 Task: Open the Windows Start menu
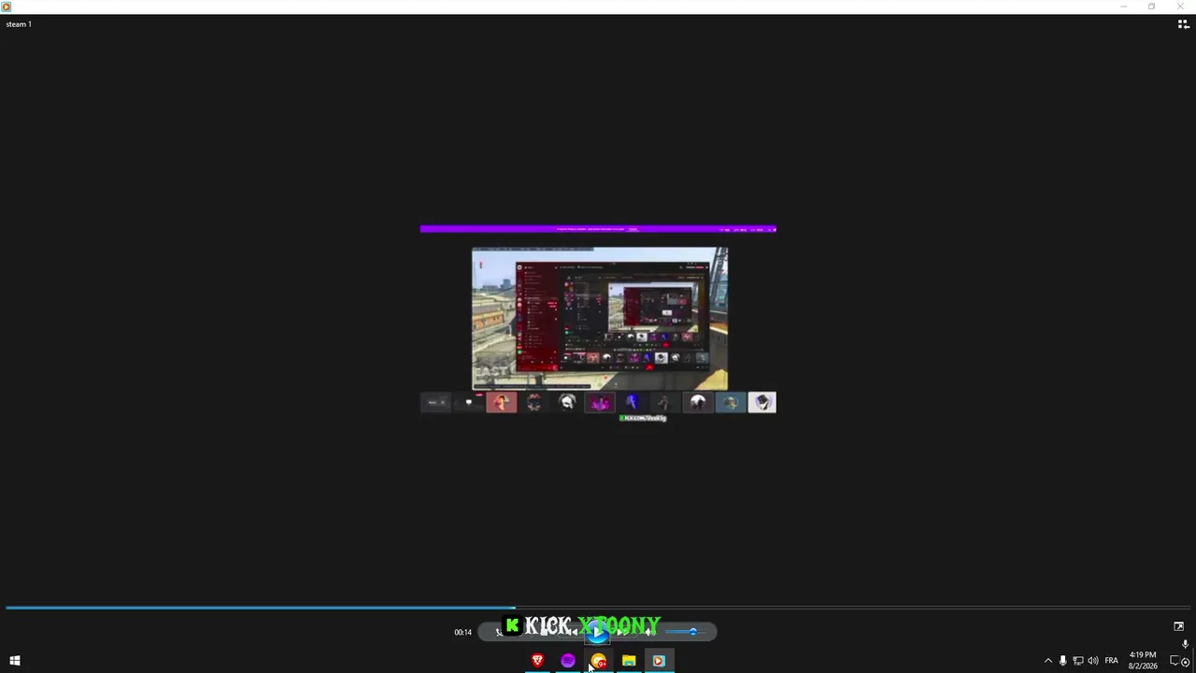(x=15, y=661)
